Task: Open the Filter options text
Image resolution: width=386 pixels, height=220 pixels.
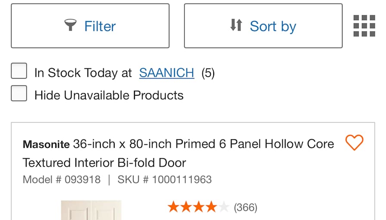Action: (x=100, y=26)
